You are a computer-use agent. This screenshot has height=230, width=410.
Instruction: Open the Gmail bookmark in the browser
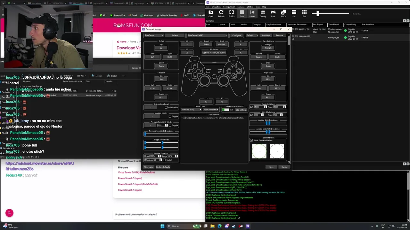pyautogui.click(x=133, y=15)
